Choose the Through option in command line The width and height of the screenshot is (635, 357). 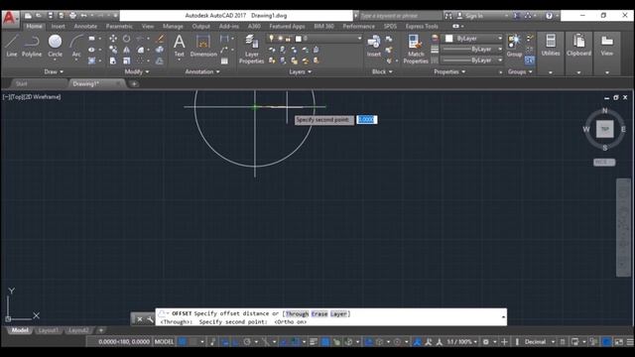(297, 313)
